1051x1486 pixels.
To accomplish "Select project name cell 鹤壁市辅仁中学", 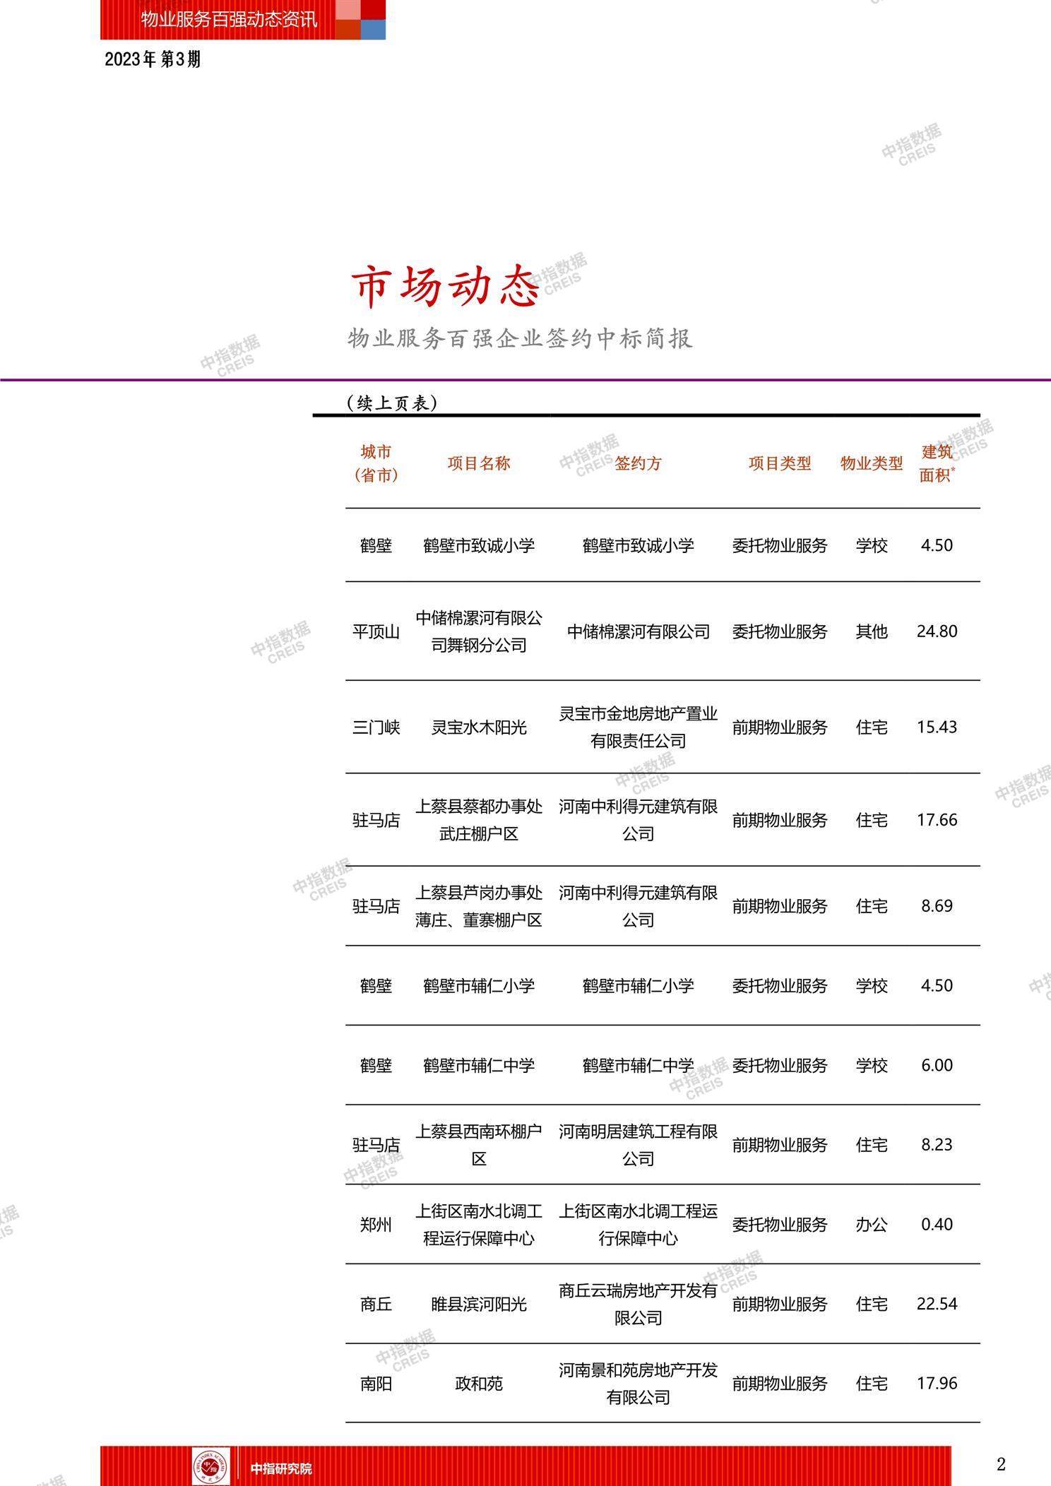I will point(479,1066).
